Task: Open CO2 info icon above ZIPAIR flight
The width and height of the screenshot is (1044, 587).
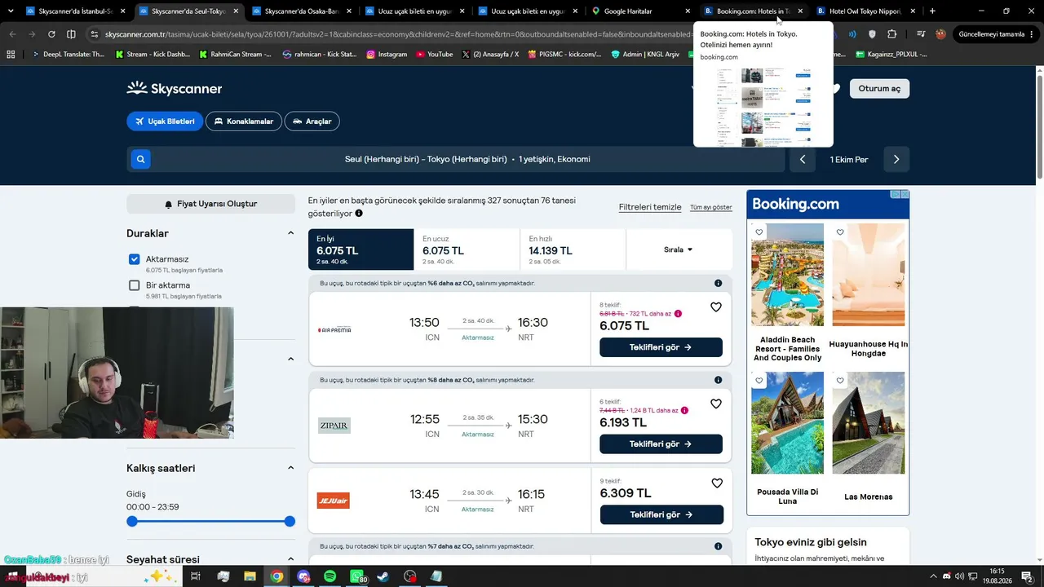Action: point(718,380)
